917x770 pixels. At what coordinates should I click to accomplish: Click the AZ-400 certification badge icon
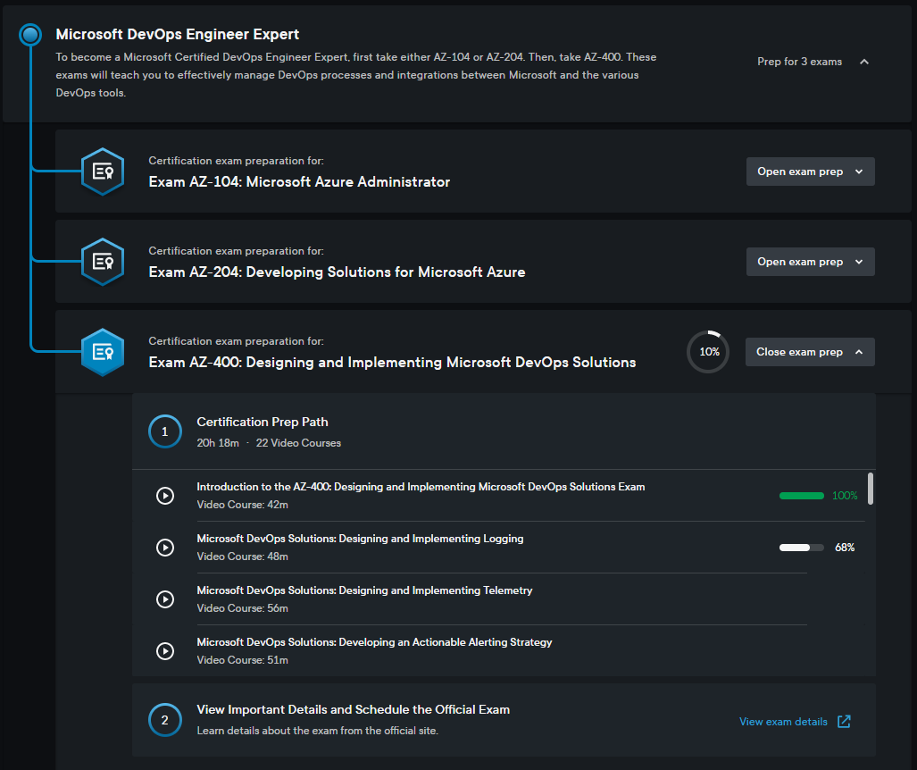click(103, 352)
